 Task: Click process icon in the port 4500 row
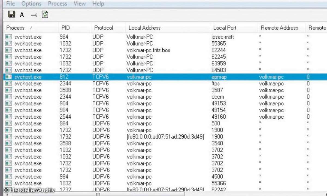[9, 177]
